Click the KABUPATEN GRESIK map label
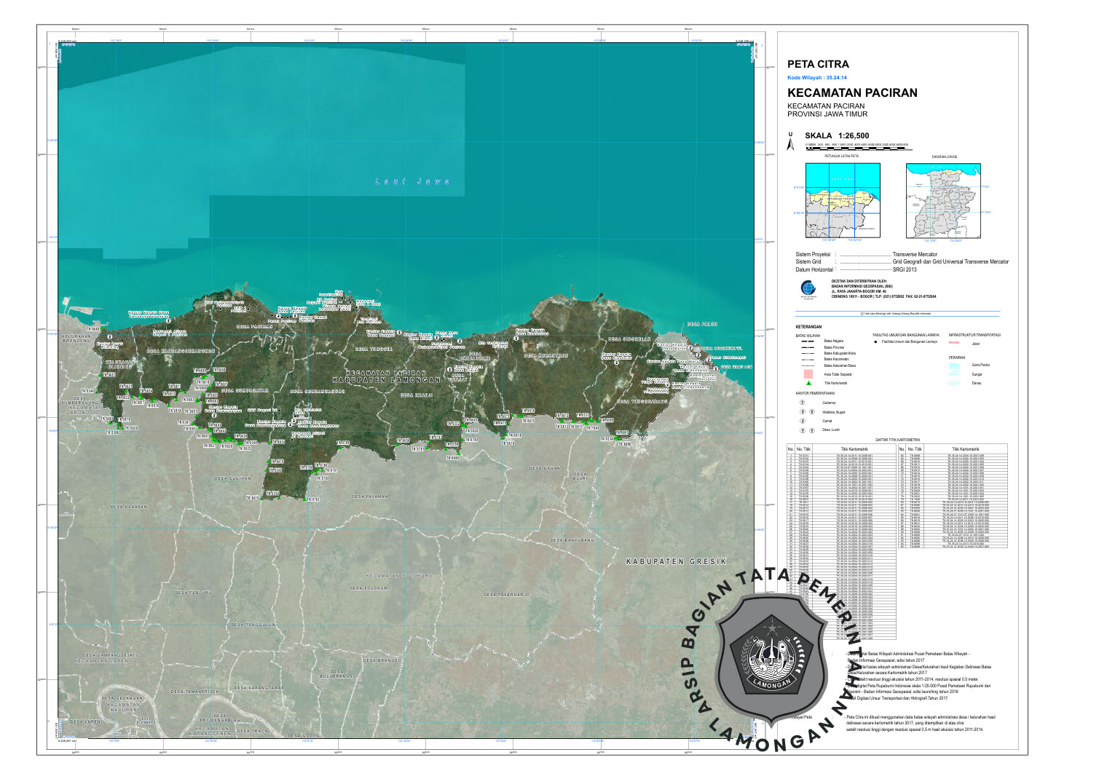This screenshot has width=1099, height=779. tap(677, 562)
